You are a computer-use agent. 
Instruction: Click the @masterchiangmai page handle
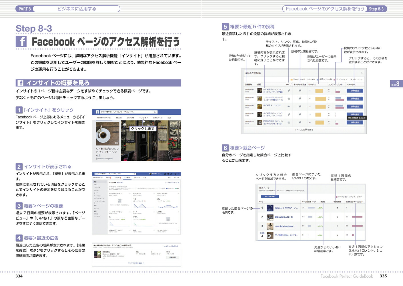pyautogui.click(x=104, y=158)
